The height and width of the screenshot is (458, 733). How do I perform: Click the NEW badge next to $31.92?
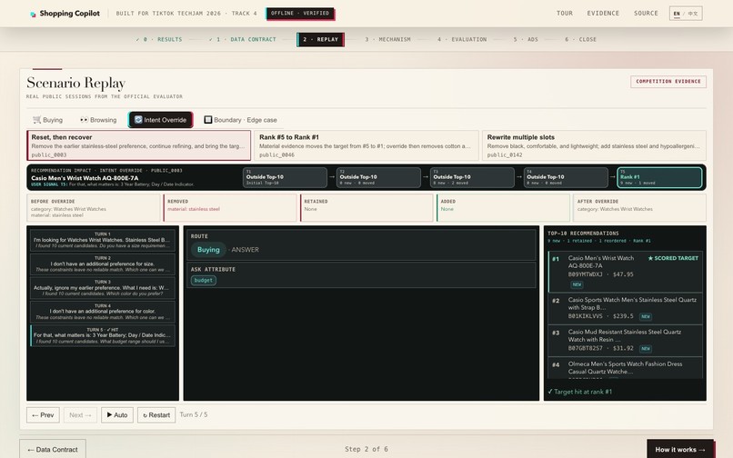pos(646,349)
